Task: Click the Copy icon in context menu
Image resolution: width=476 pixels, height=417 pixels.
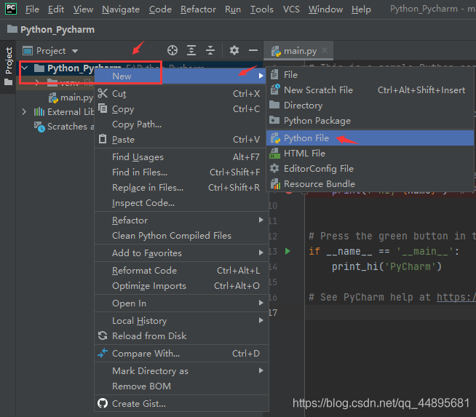Action: 103,108
